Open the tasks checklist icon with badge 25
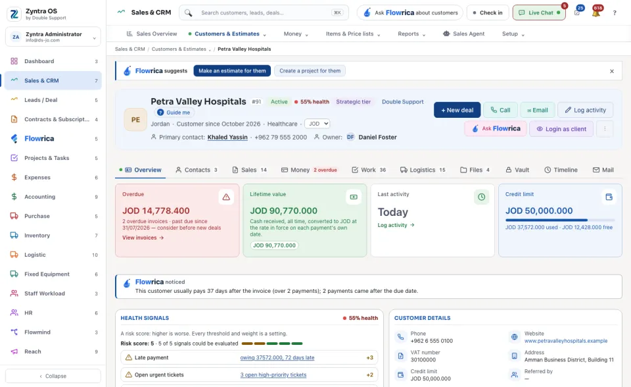The width and height of the screenshot is (631, 387). point(577,13)
